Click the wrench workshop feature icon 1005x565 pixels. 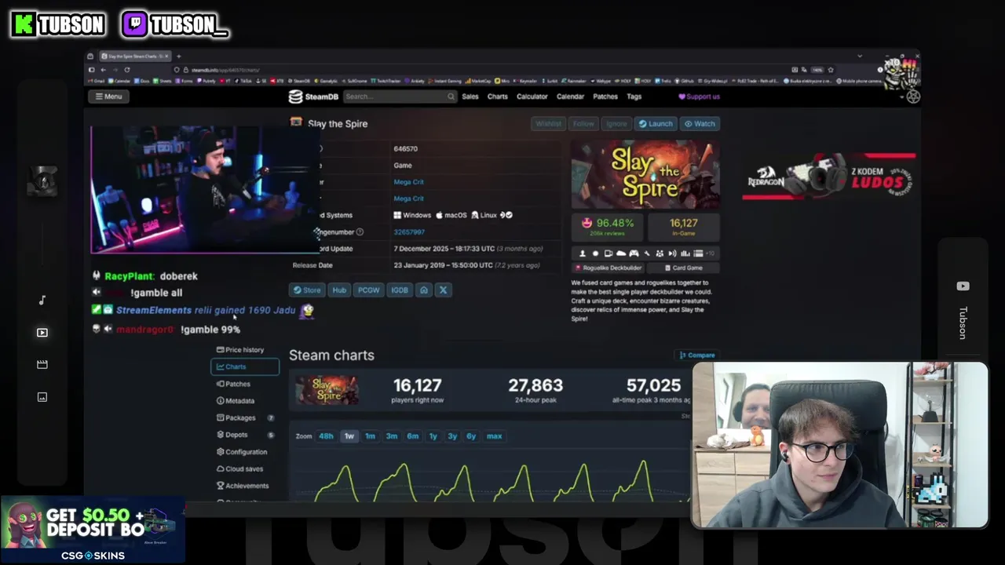(x=646, y=253)
